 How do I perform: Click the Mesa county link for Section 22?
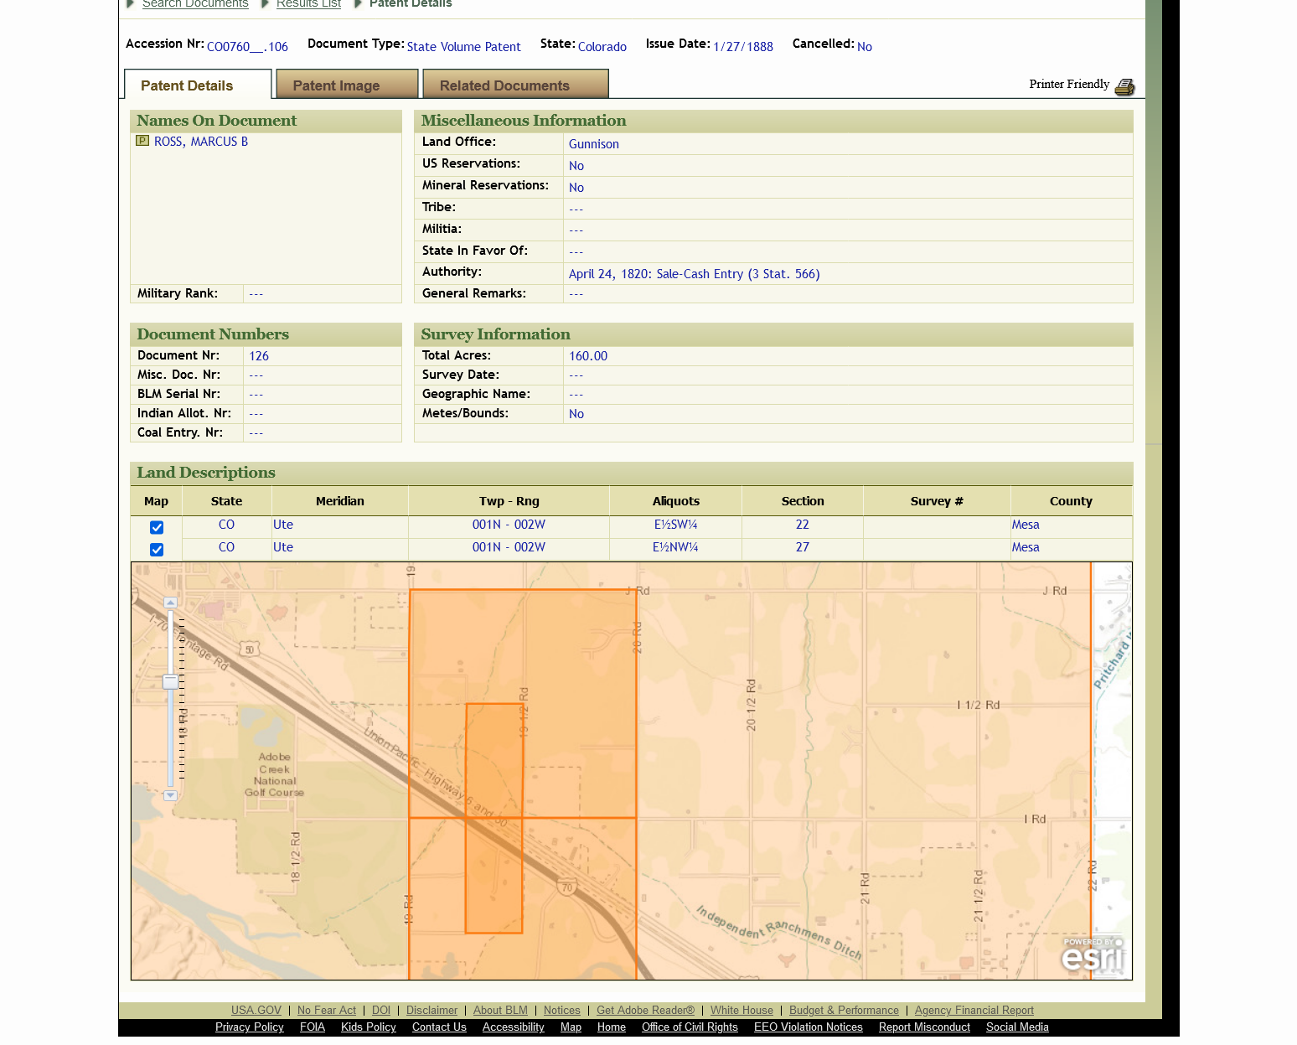pos(1026,525)
